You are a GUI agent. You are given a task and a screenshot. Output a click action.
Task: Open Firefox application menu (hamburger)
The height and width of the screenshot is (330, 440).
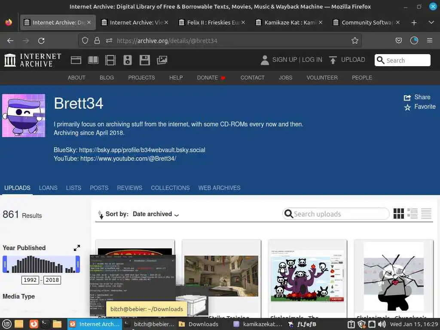point(430,41)
